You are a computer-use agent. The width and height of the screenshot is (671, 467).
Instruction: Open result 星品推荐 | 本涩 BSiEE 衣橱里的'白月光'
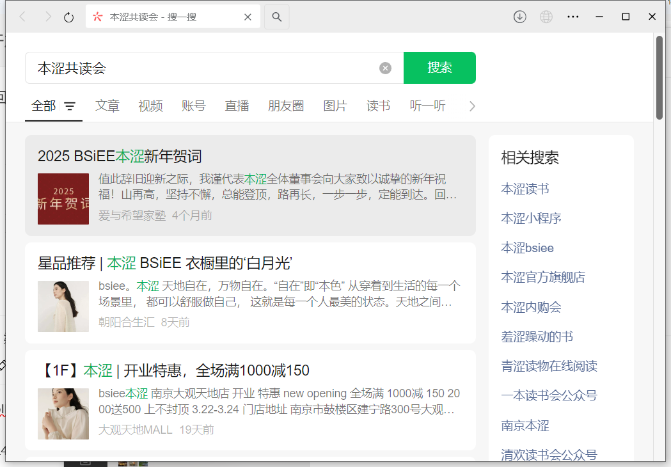coord(165,264)
